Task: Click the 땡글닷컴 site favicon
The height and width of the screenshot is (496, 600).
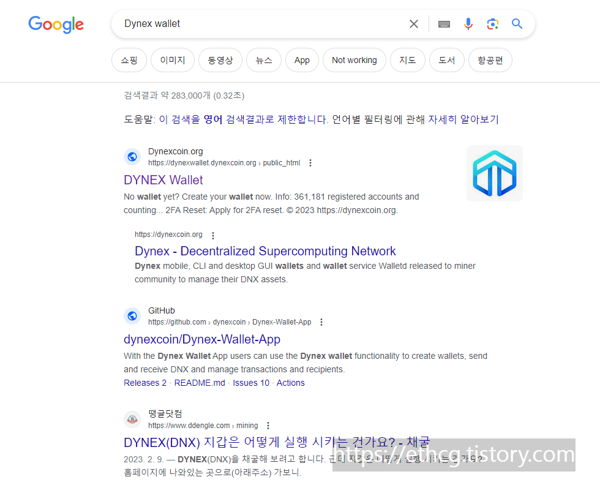Action: tap(132, 419)
